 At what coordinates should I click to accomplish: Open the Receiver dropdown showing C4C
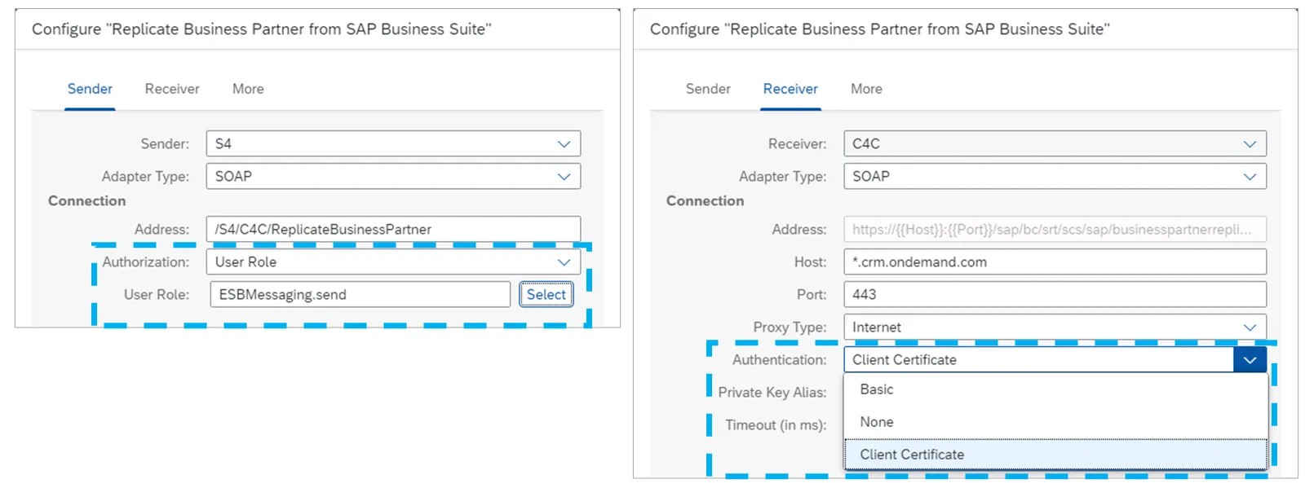tap(1054, 143)
